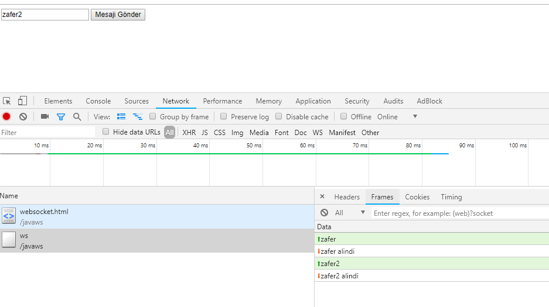
Task: Filter requests by Font type
Action: tap(281, 132)
